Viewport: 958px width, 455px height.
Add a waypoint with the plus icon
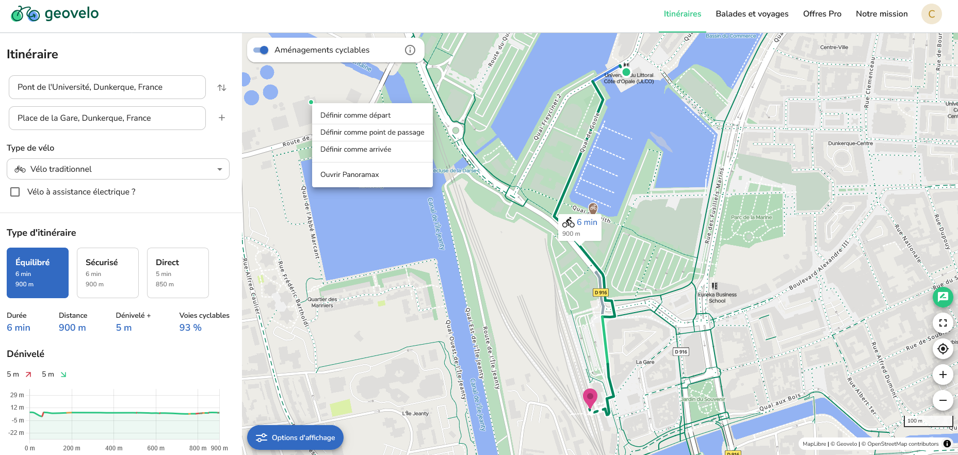click(222, 118)
